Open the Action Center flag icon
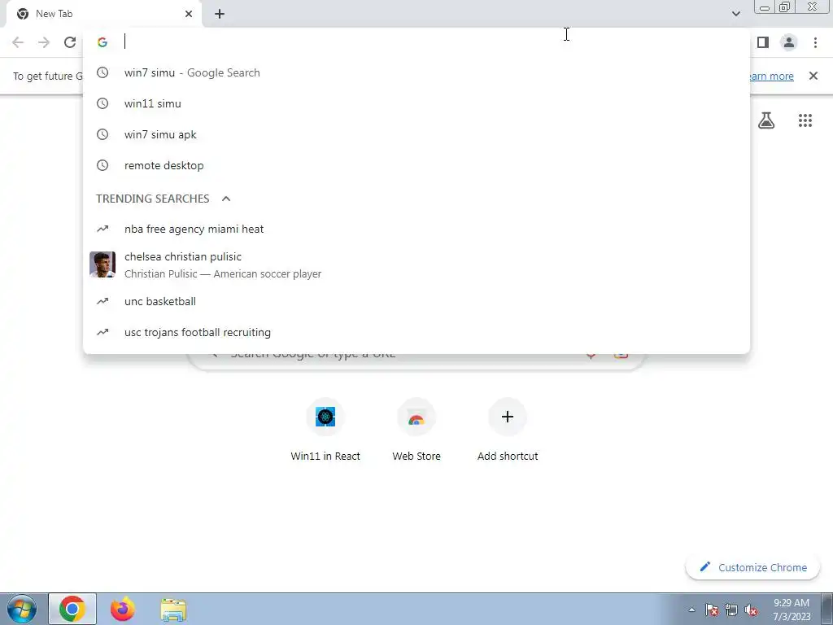Image resolution: width=833 pixels, height=625 pixels. coord(712,610)
